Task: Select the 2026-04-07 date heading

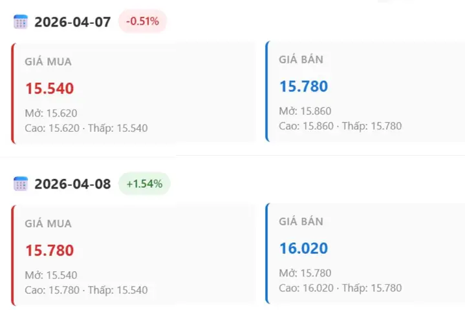Action: [x=72, y=22]
